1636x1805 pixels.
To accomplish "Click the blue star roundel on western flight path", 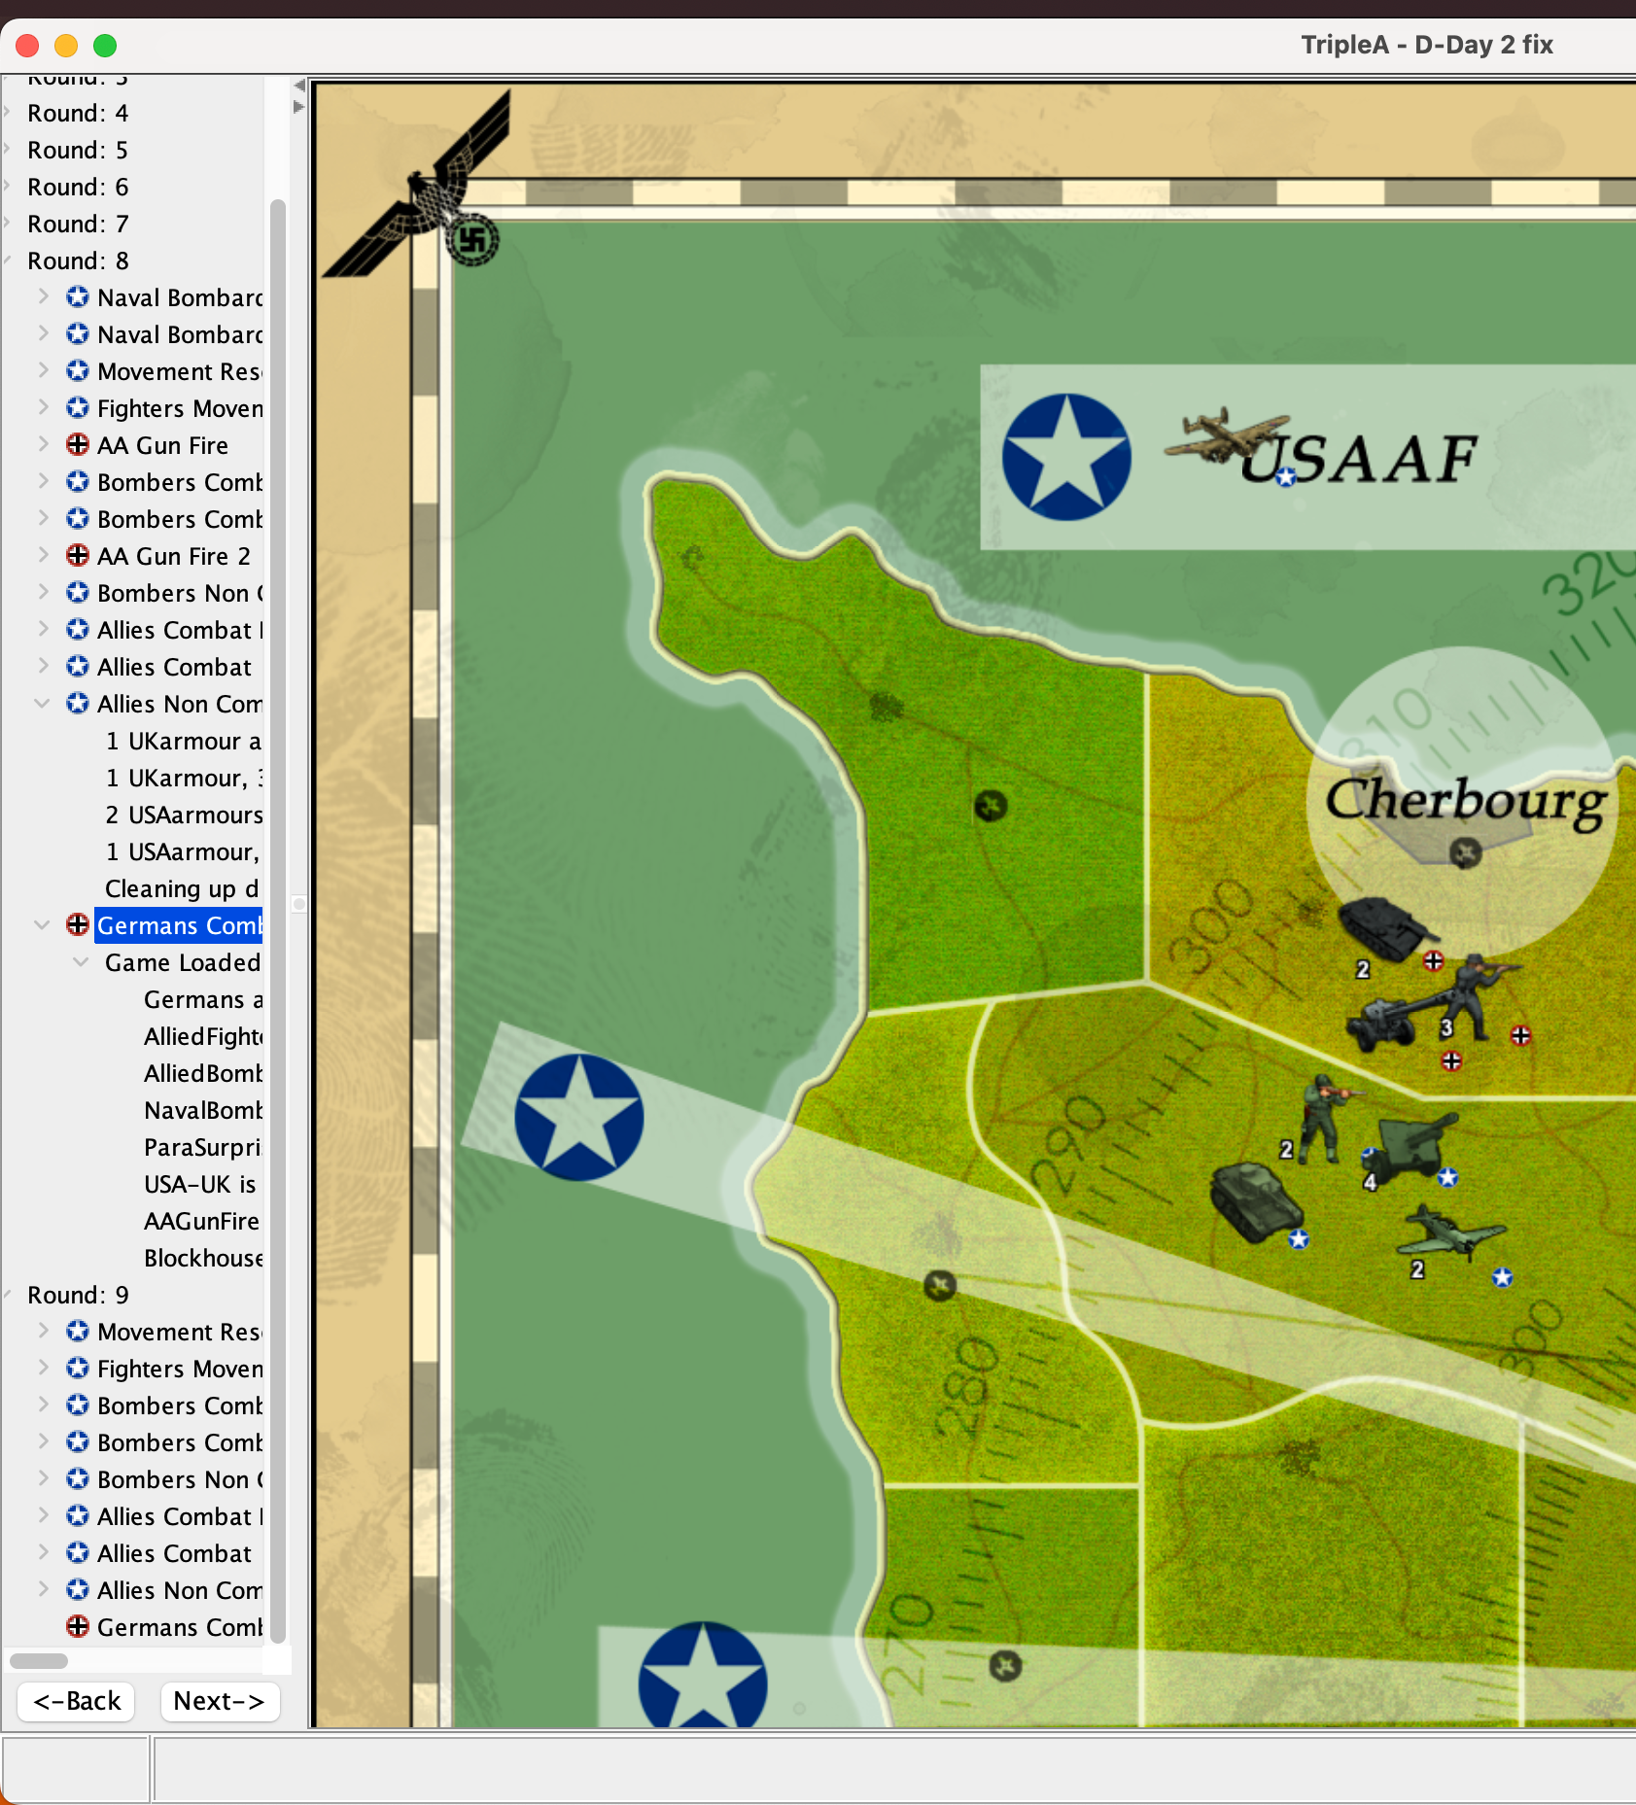I will coord(579,1118).
